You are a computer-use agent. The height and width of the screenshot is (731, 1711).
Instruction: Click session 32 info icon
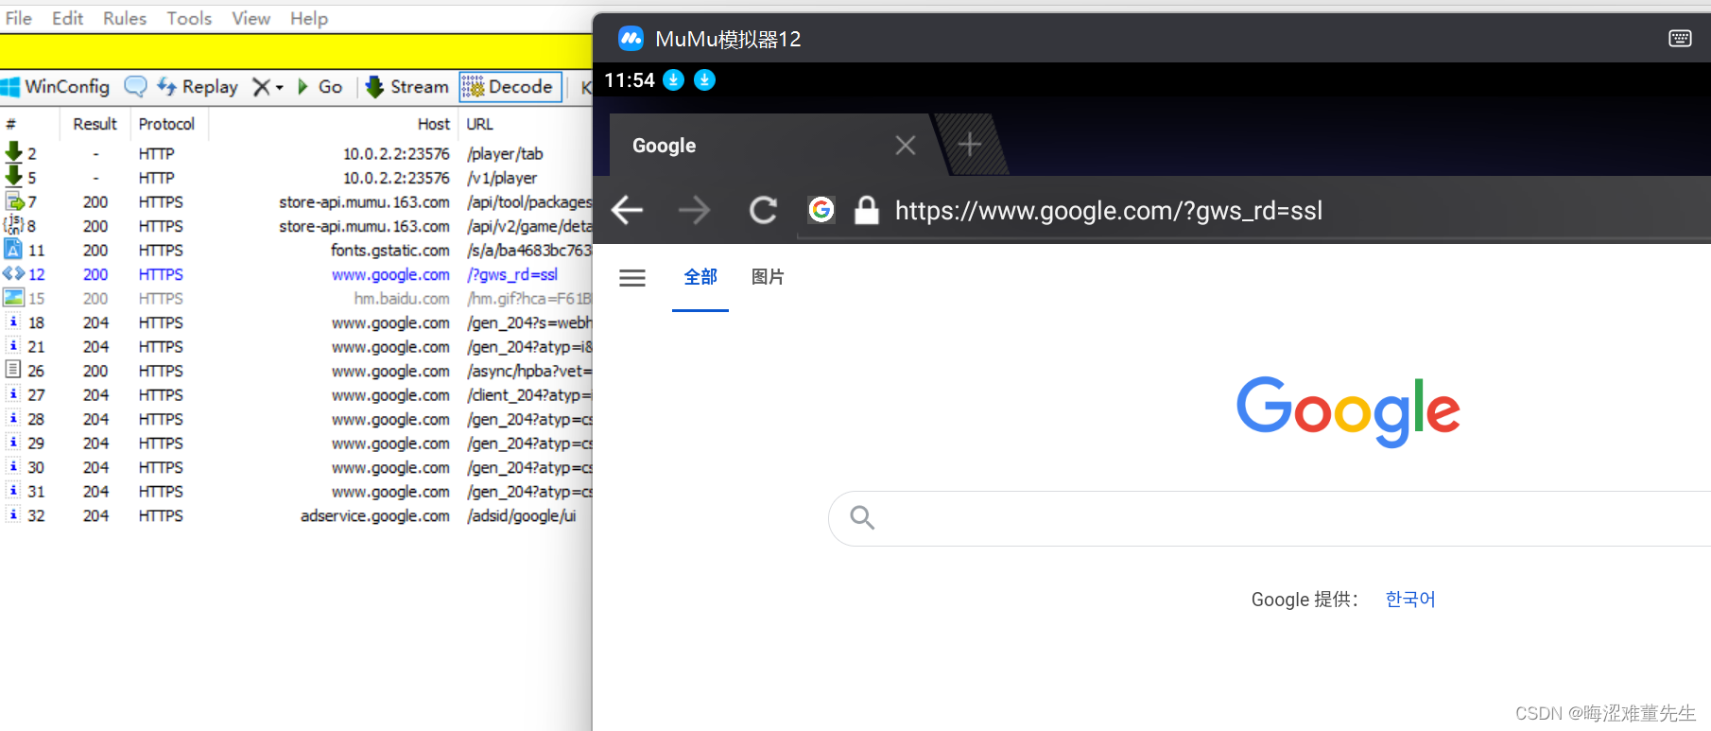[13, 514]
